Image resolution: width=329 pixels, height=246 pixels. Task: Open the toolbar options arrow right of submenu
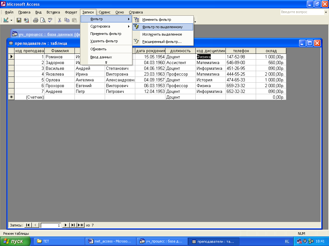(195, 21)
